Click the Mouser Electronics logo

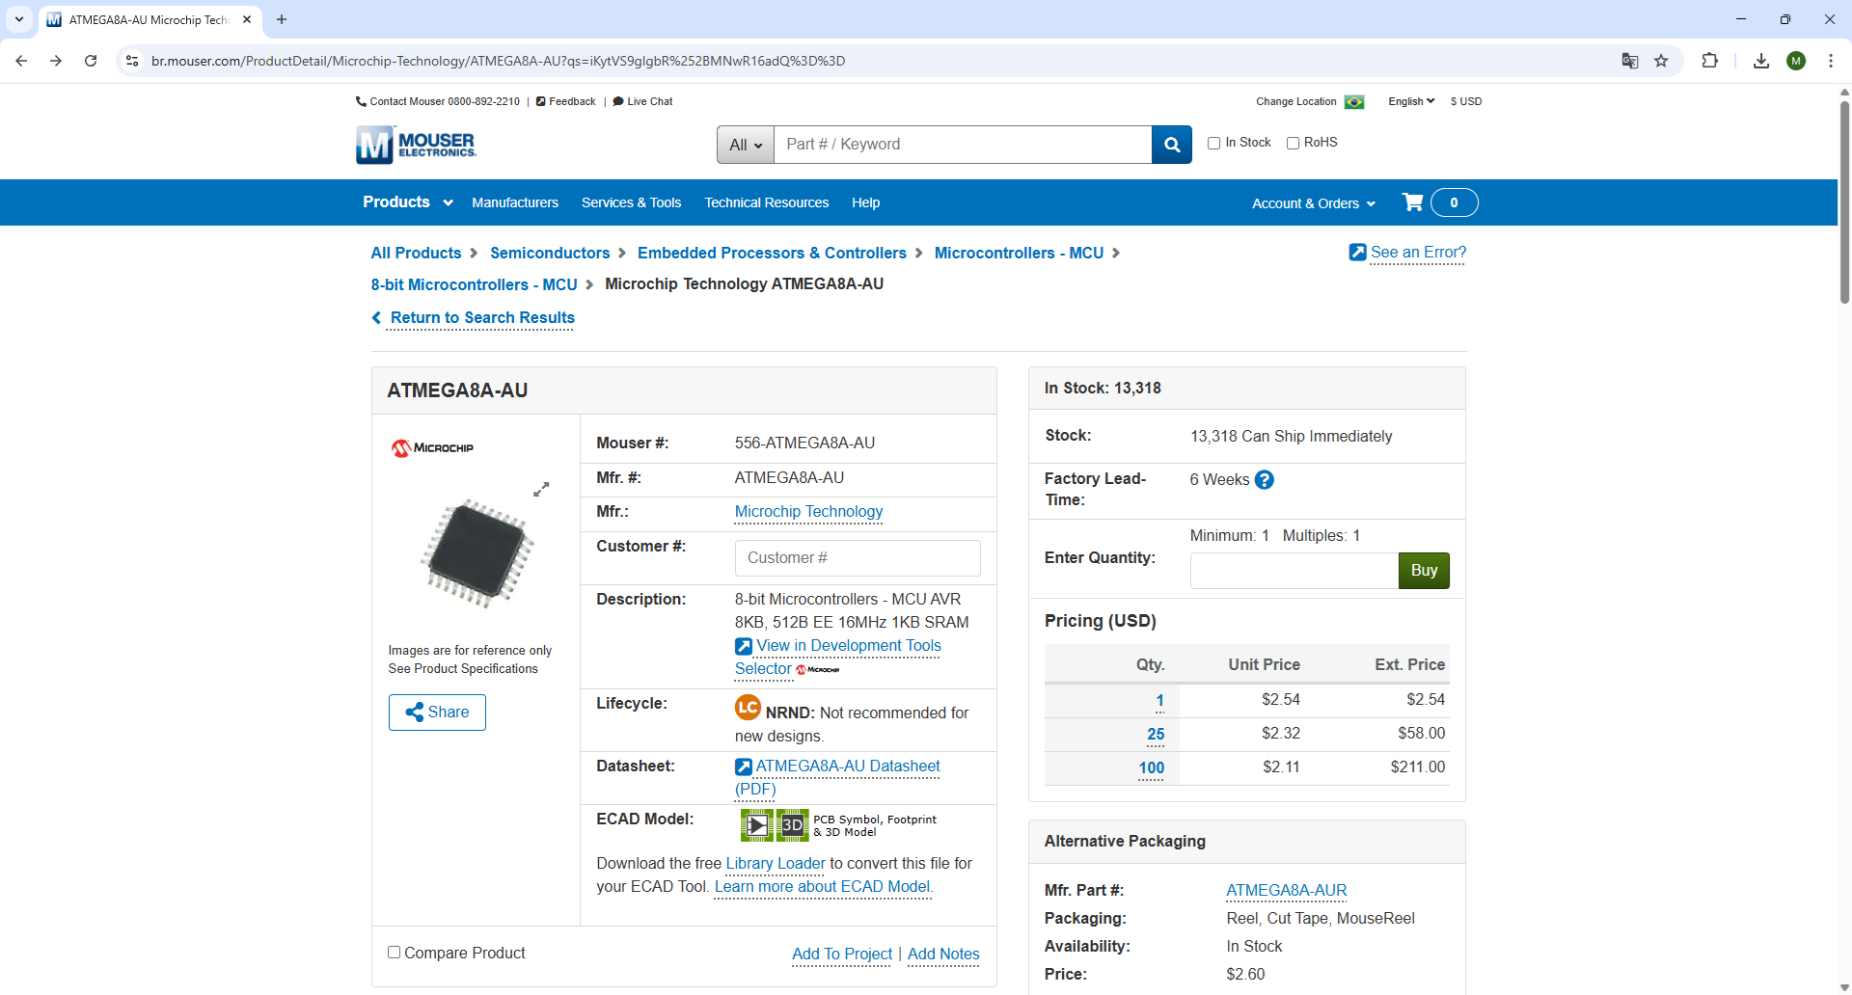pos(416,145)
